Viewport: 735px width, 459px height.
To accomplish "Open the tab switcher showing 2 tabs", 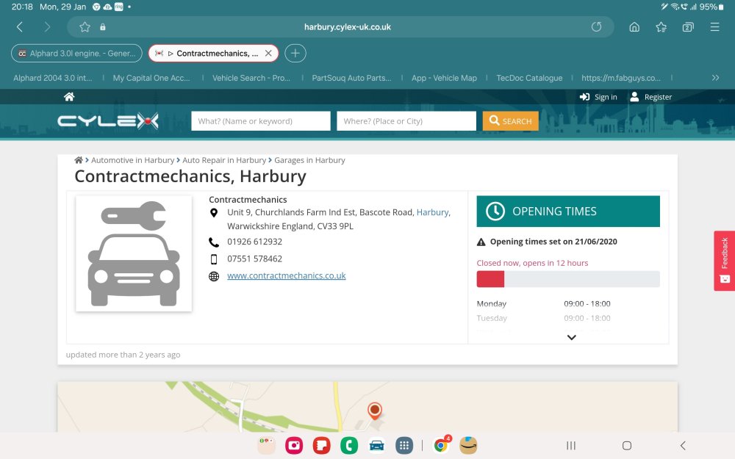I will click(688, 27).
